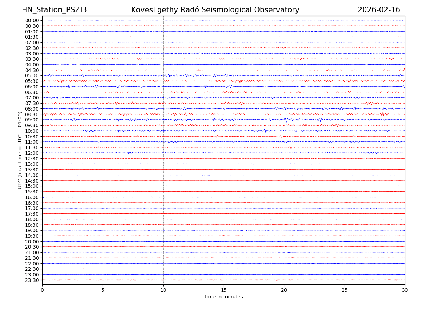The width and height of the screenshot is (422, 316).
Task: Select the Kövesligethy Radó Seismological Observatory heading
Action: (215, 10)
